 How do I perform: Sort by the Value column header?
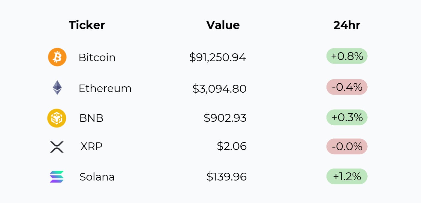tap(223, 25)
